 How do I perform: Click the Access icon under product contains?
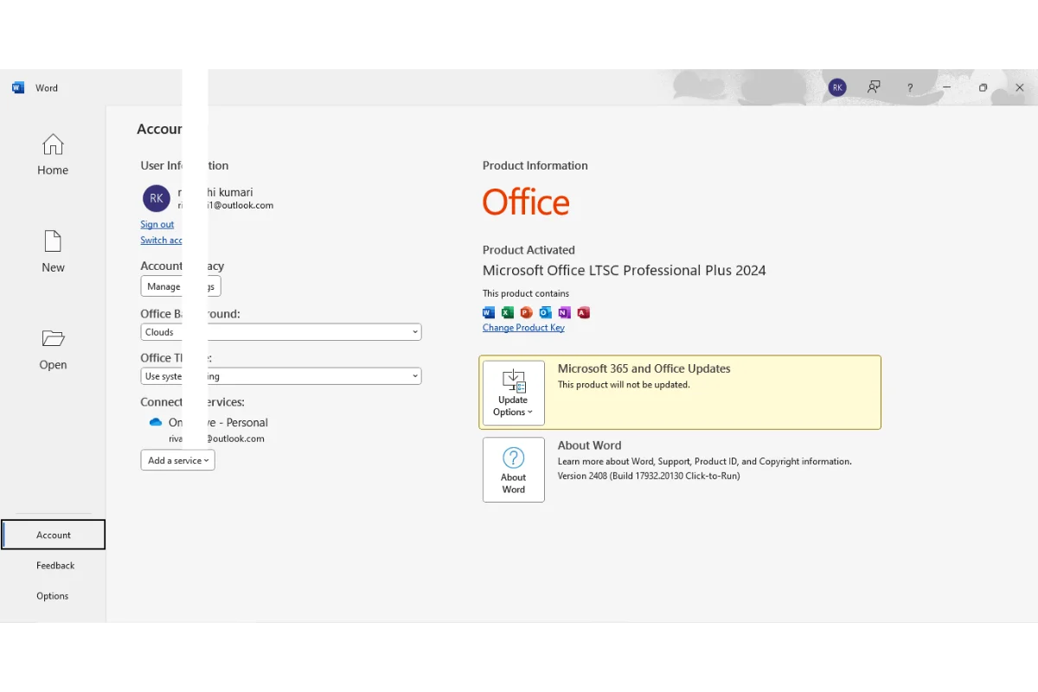pyautogui.click(x=583, y=312)
